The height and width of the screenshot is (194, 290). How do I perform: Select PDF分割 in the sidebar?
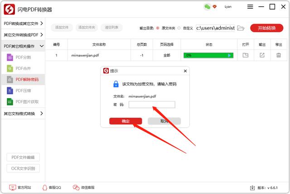(x=24, y=58)
